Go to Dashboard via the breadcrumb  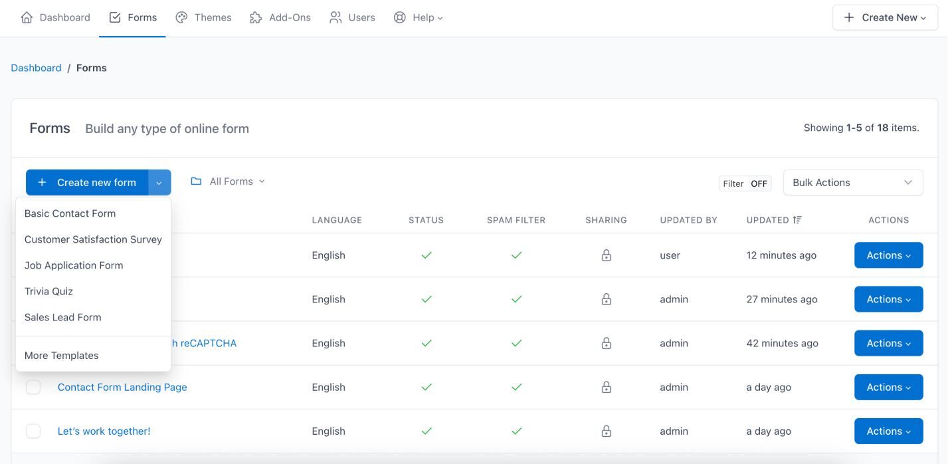[36, 68]
